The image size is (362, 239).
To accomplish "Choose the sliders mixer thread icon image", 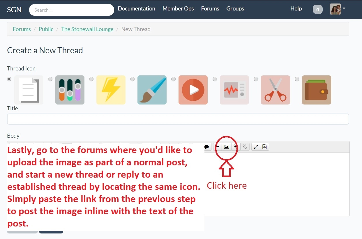I will [x=70, y=90].
